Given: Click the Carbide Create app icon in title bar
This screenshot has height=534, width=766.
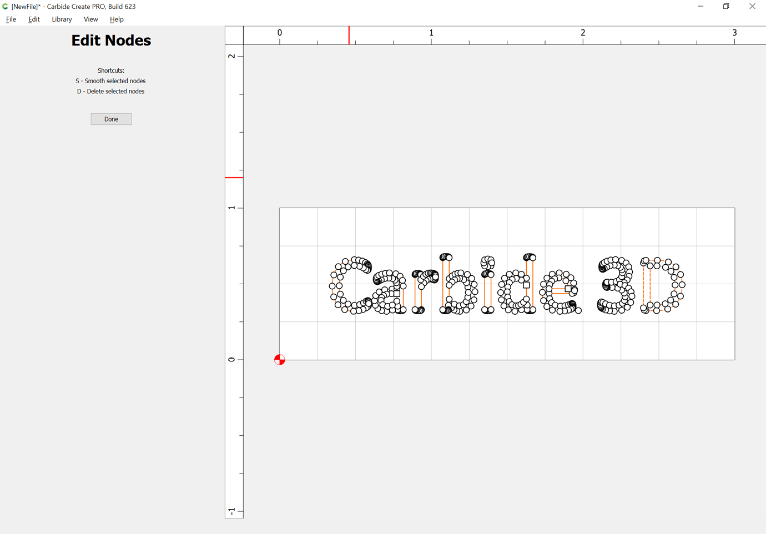Looking at the screenshot, I should tap(5, 6).
